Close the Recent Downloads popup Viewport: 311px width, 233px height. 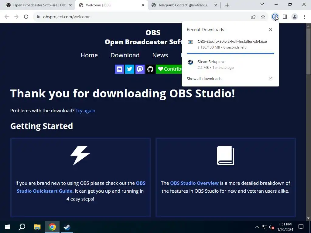point(271,30)
